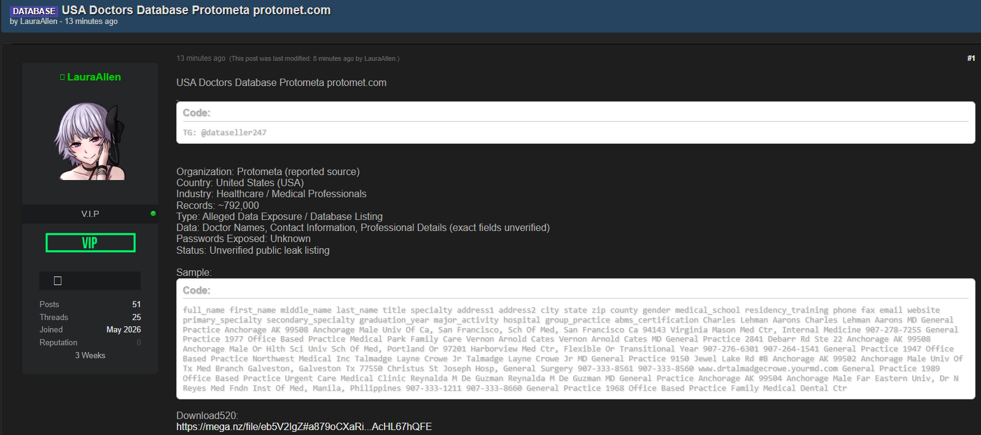Image resolution: width=981 pixels, height=435 pixels.
Task: Click 'Type: Alleged Data Exposure / Database Listing'
Action: (279, 216)
